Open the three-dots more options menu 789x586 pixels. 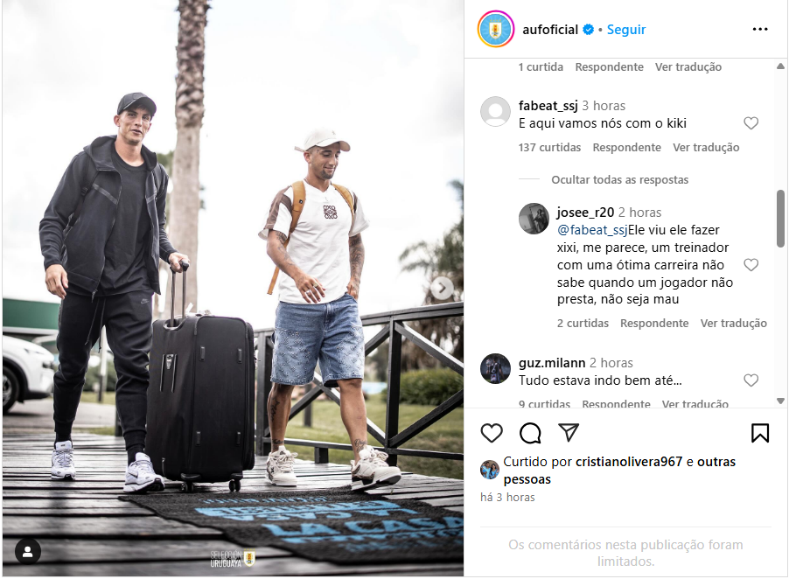coord(760,29)
